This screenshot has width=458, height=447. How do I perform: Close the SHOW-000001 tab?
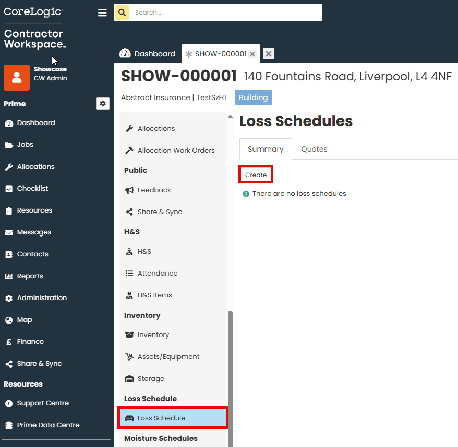tap(252, 54)
